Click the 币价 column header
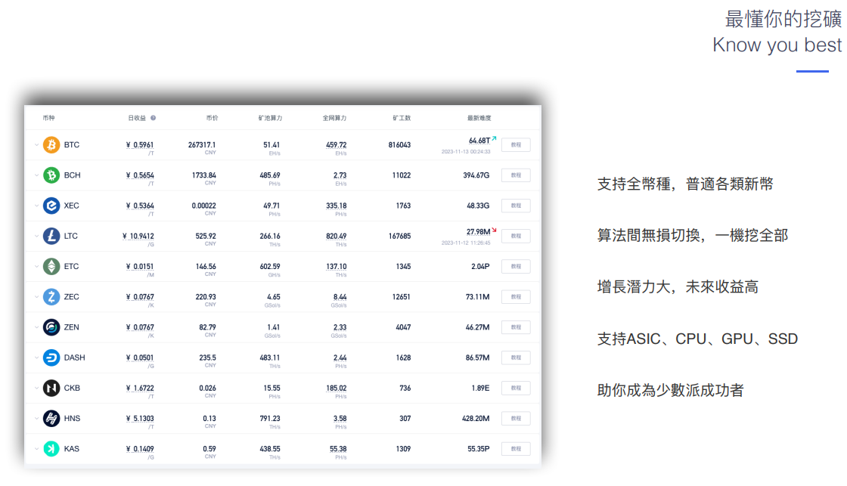The width and height of the screenshot is (847, 486). tap(212, 118)
